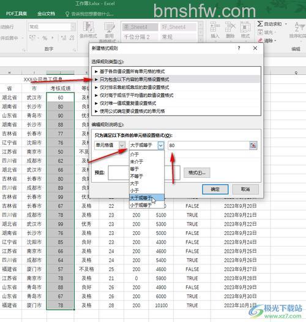Click the accounting number format icon
The height and width of the screenshot is (322, 306).
click(x=32, y=37)
